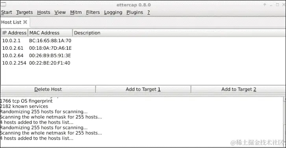Sort by IP Address column header
Viewport: 286px width, 148px height.
pos(14,33)
